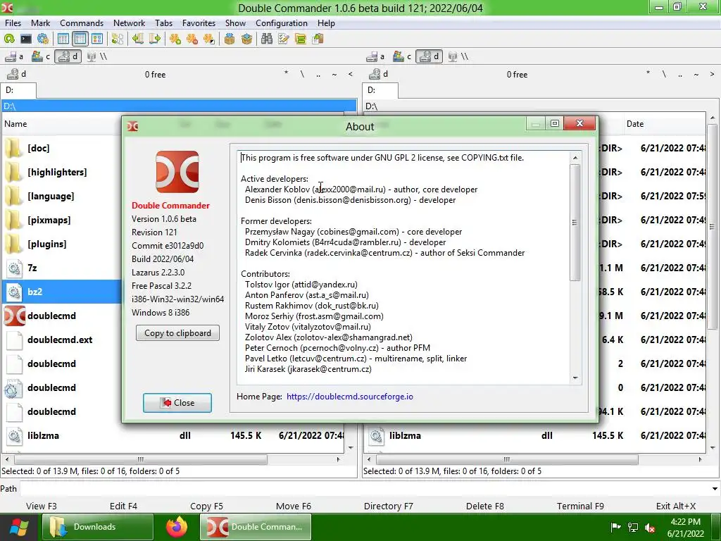
Task: Click the Copy F5 function button
Action: pos(206,506)
